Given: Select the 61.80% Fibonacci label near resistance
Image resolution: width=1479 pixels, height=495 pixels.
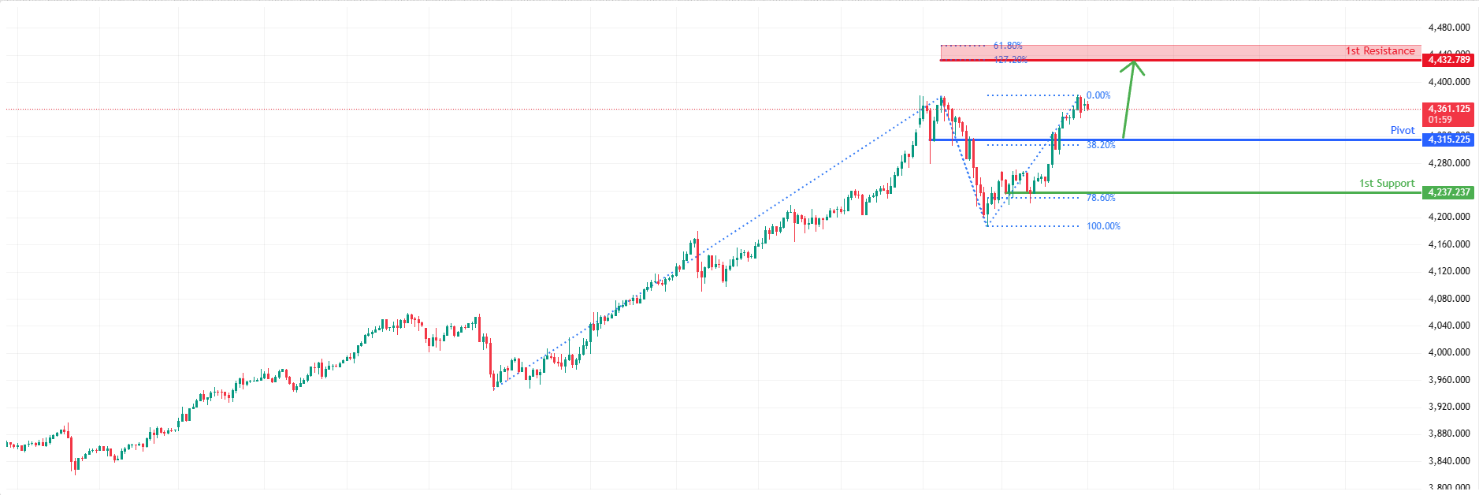Looking at the screenshot, I should [1008, 46].
